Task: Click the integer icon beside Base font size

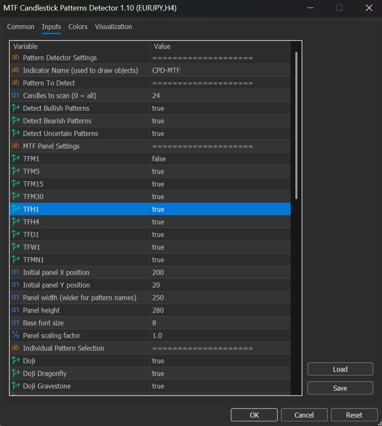Action: pos(16,323)
